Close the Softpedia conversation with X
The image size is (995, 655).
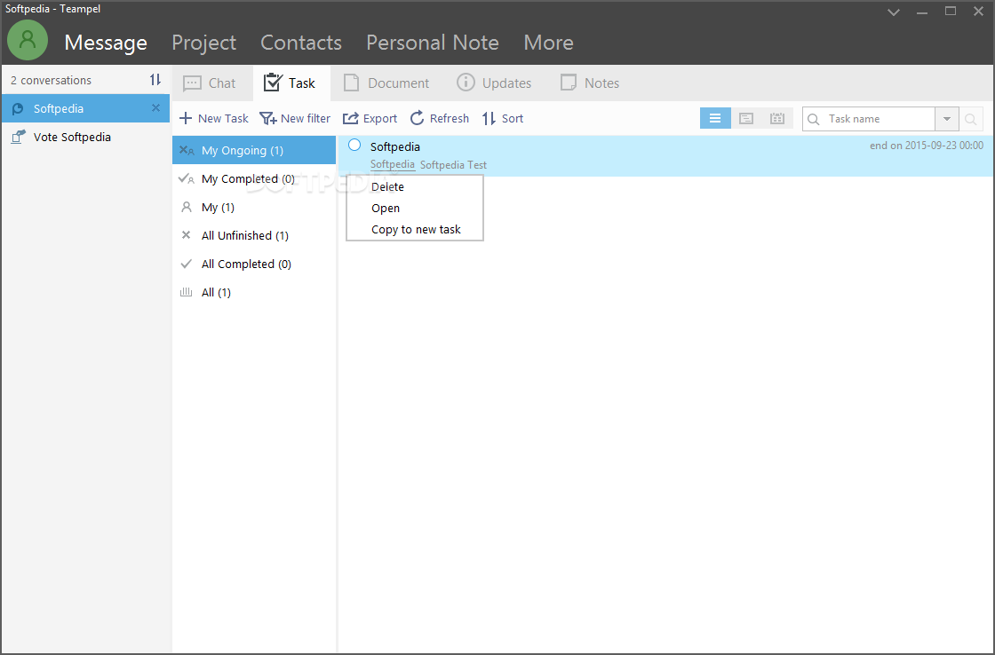click(155, 108)
